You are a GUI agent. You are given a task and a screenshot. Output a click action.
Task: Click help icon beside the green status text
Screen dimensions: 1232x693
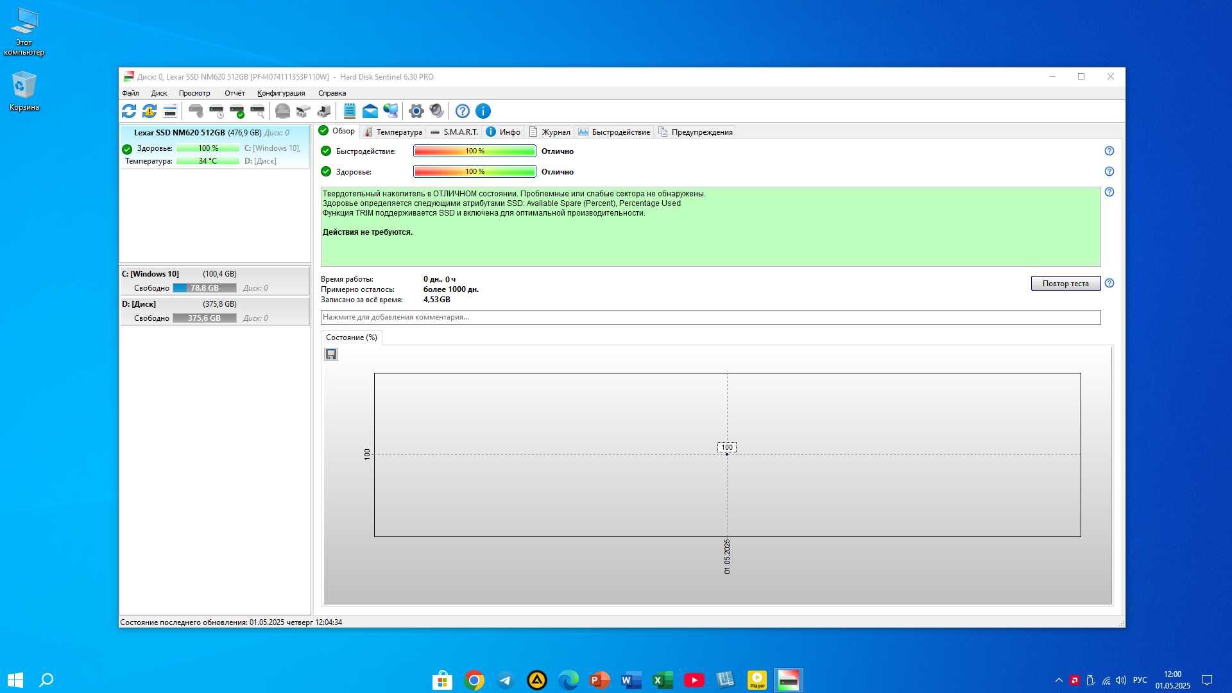[1109, 193]
